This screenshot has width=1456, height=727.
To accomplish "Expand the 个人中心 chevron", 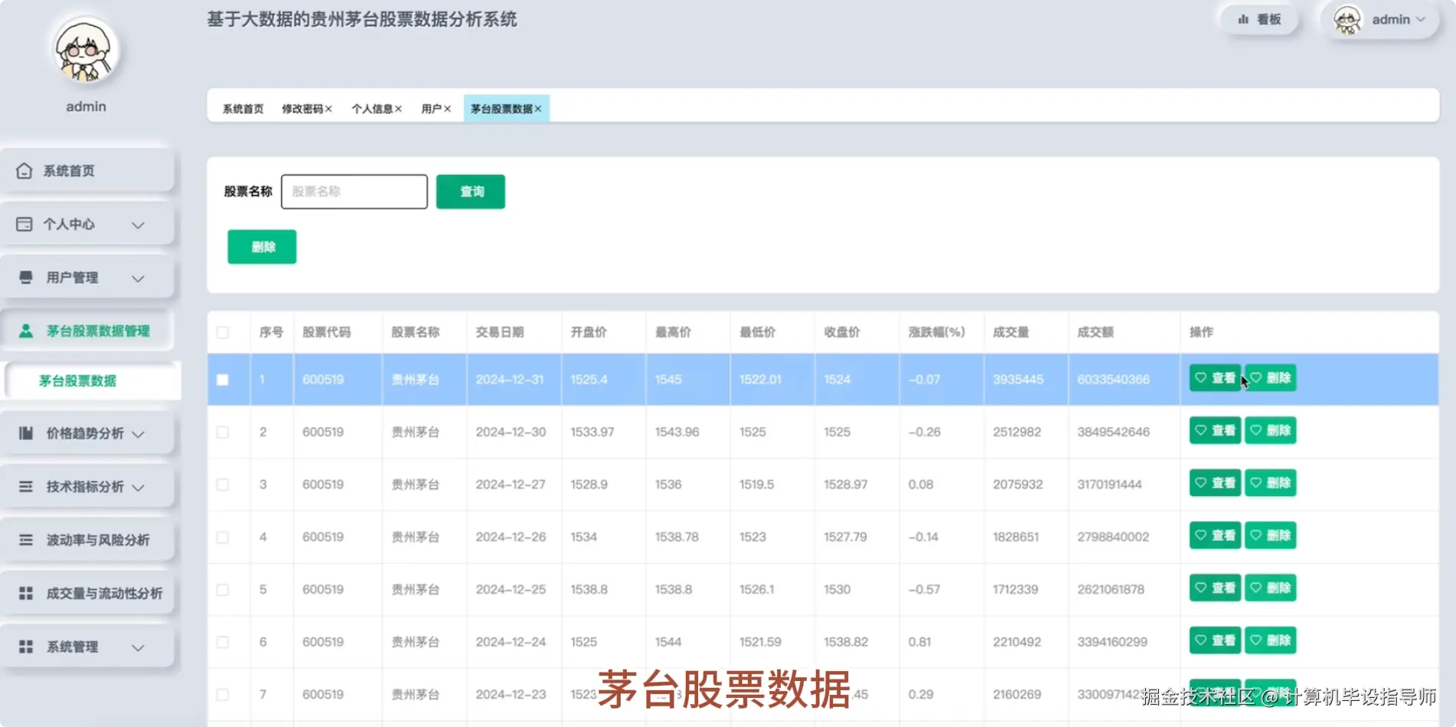I will point(138,225).
